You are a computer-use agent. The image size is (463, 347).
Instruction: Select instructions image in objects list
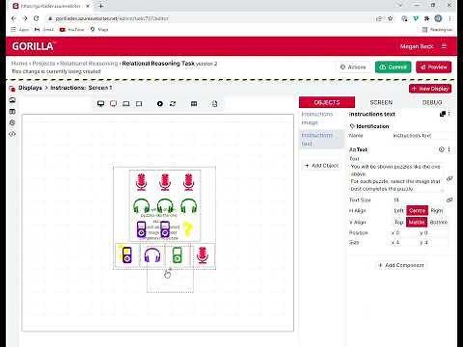321,119
